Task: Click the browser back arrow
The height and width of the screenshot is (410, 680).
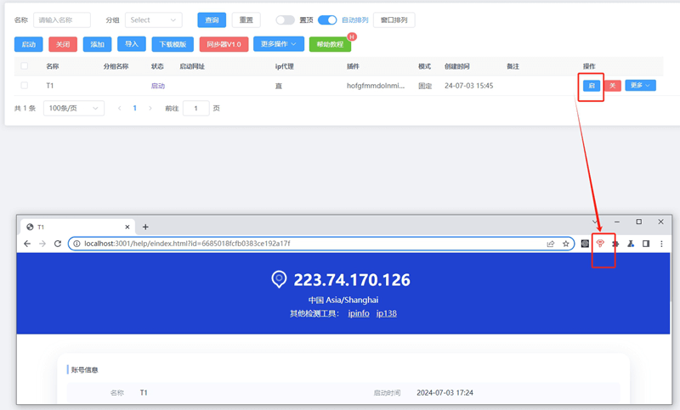Action: point(27,244)
